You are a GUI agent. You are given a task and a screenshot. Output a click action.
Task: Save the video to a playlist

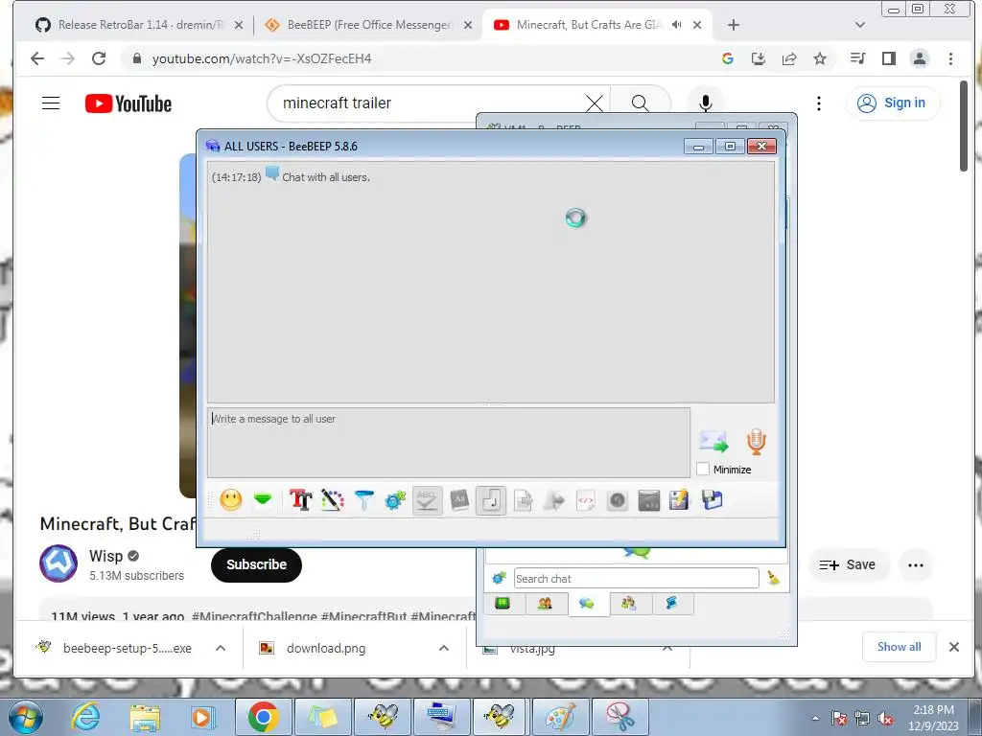[x=848, y=564]
